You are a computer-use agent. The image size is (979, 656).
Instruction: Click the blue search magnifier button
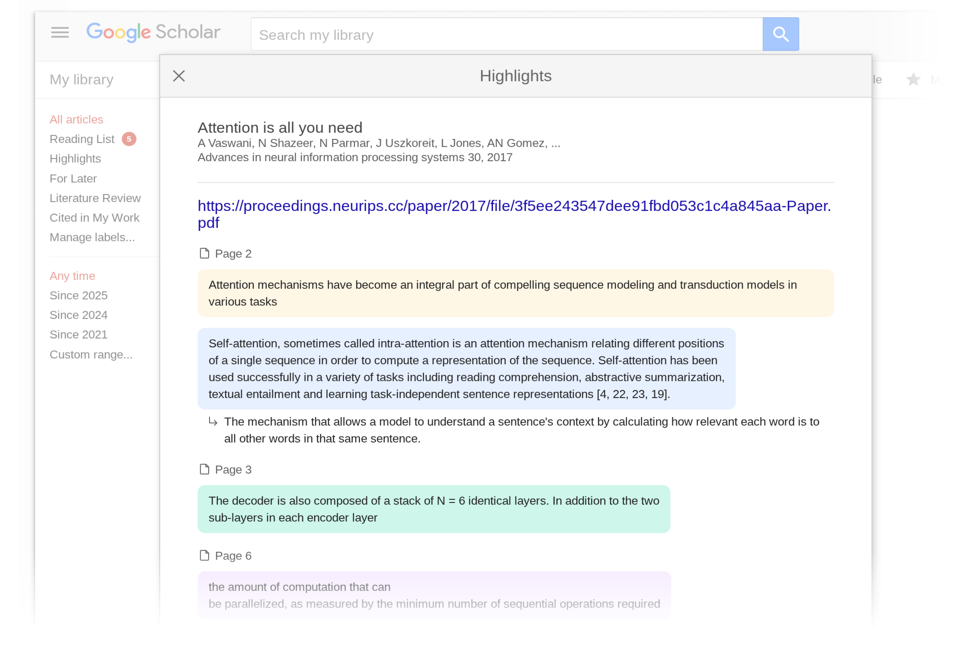click(x=780, y=34)
